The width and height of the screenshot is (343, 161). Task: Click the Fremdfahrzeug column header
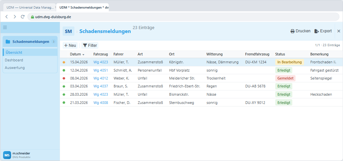click(257, 54)
